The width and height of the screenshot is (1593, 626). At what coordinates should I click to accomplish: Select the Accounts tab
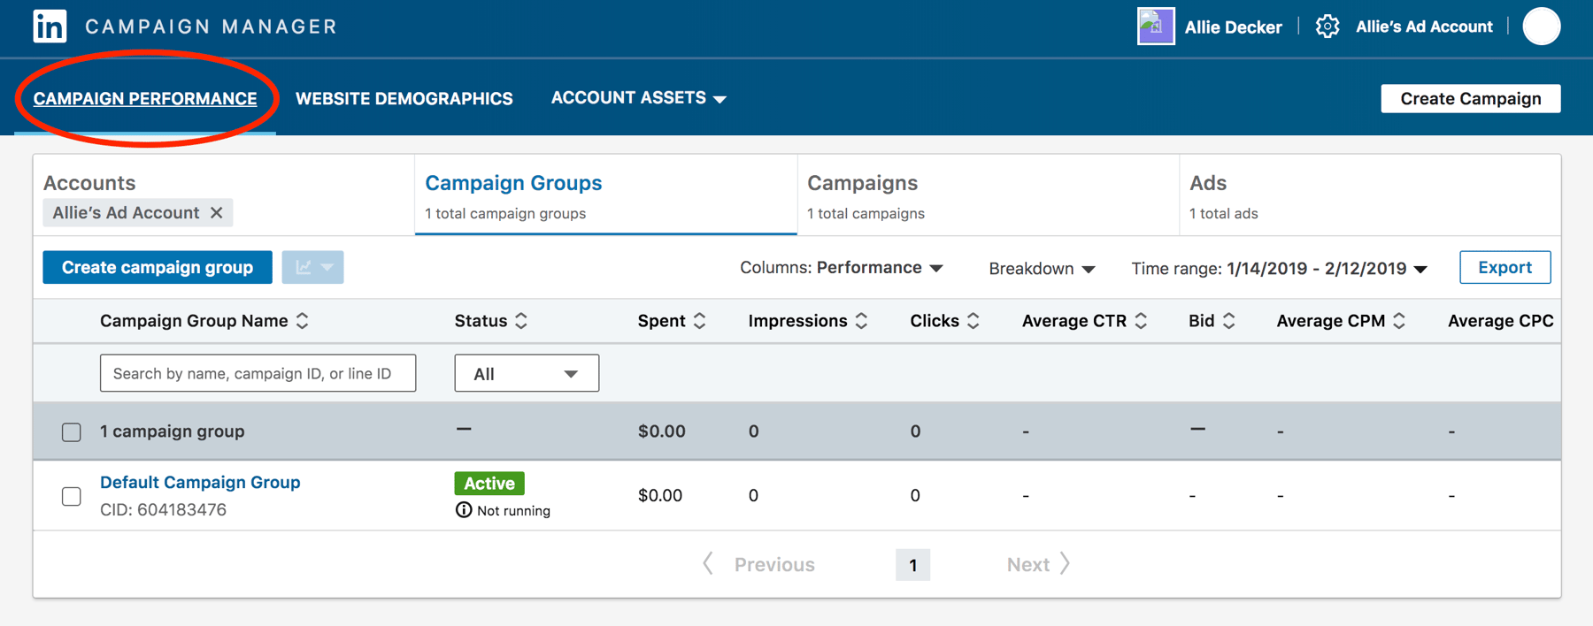coord(224,195)
